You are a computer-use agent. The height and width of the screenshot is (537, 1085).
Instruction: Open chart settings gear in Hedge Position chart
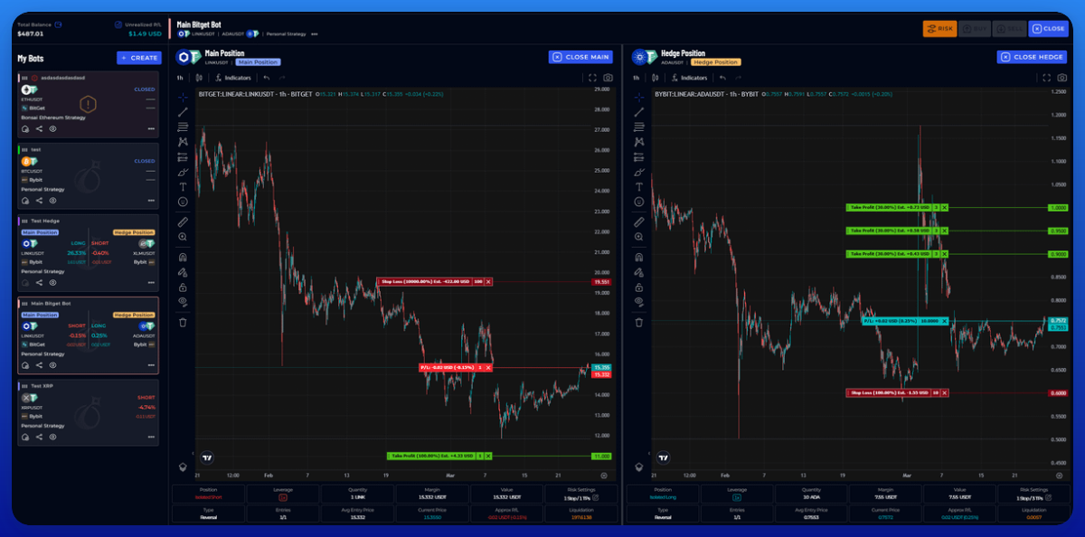pos(1060,475)
